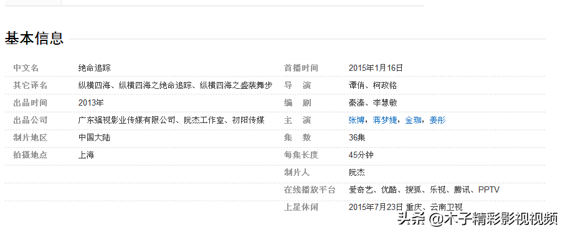565x233 pixels.
Task: Click the 主演 label
Action: [297, 120]
